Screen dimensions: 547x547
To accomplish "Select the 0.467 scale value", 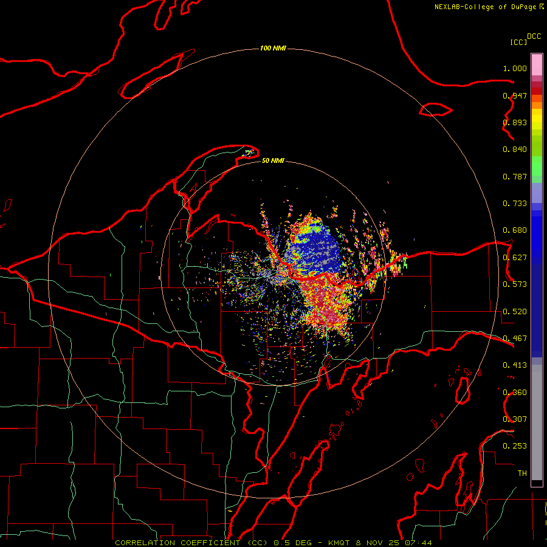I will click(515, 339).
